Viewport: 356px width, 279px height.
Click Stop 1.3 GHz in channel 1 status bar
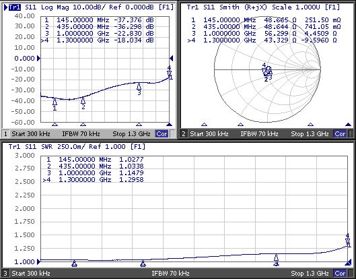coord(131,134)
